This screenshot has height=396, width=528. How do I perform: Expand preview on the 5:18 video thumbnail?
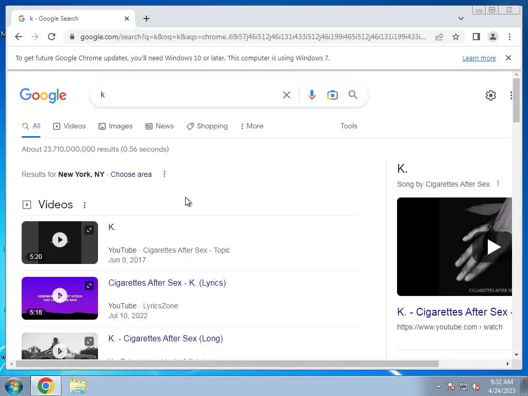coord(89,286)
